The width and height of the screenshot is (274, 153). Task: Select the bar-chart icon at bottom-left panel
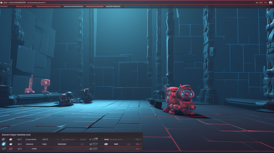coord(3,149)
